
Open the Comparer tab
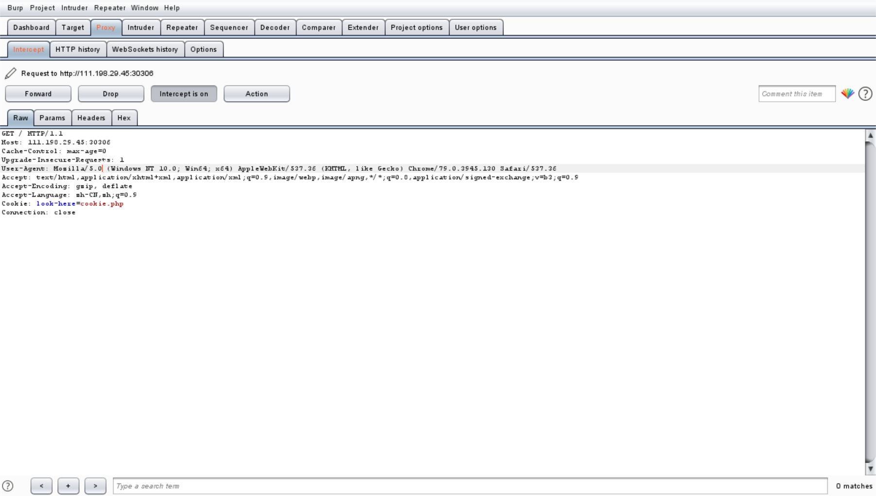click(x=319, y=28)
